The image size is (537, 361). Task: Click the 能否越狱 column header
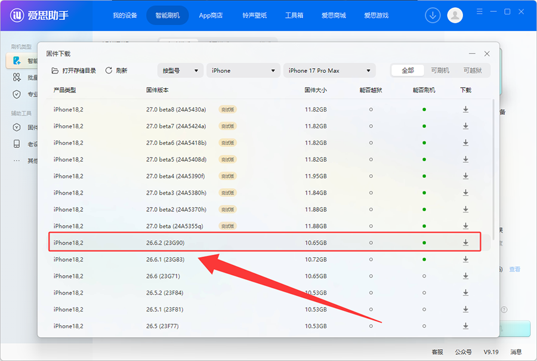click(371, 90)
